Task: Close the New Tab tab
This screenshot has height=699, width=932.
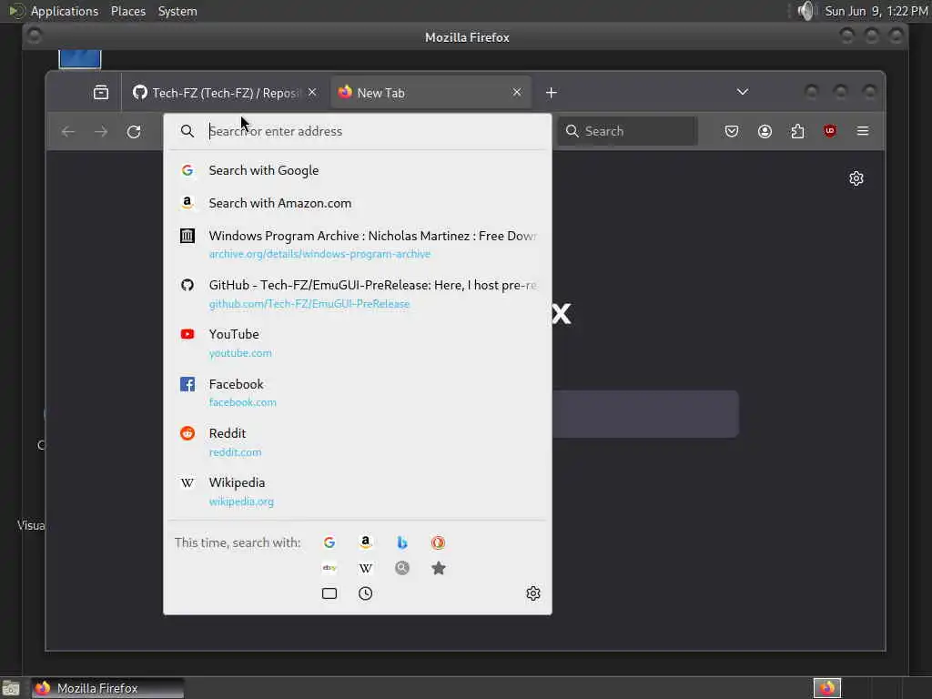Action: pyautogui.click(x=517, y=93)
